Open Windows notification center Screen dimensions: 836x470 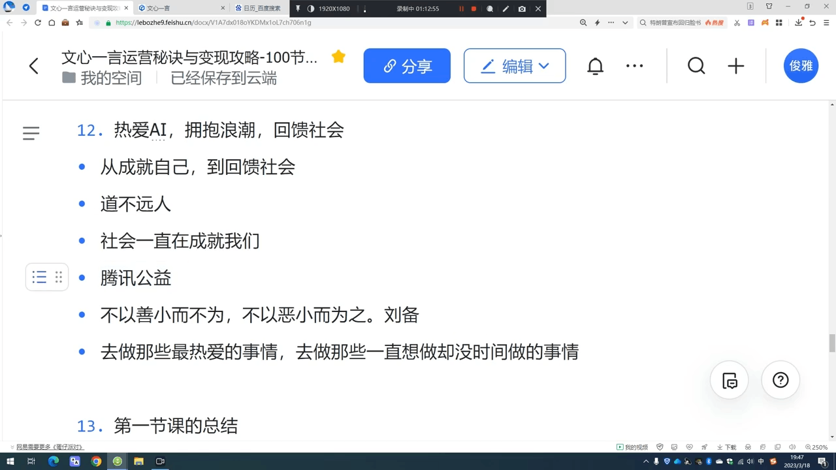[x=822, y=462]
